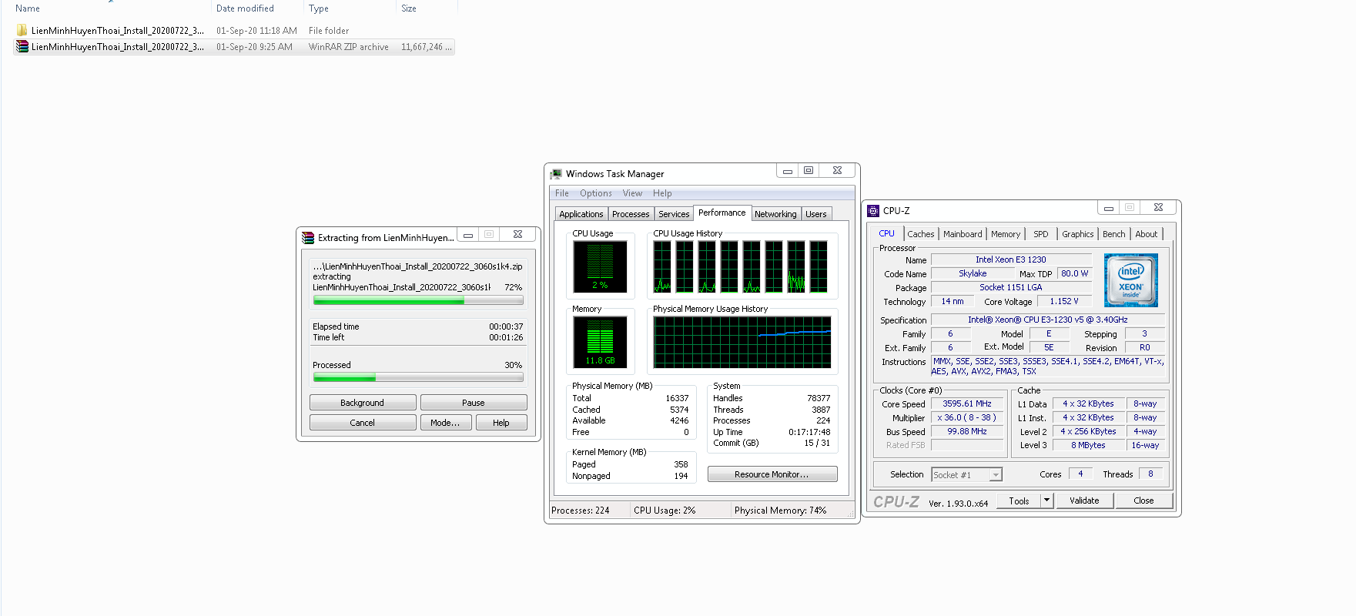1356x616 pixels.
Task: Open Help in the extraction dialog
Action: [x=501, y=423]
